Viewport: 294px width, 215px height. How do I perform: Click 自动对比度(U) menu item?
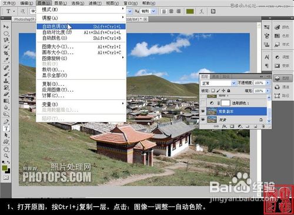click(81, 32)
